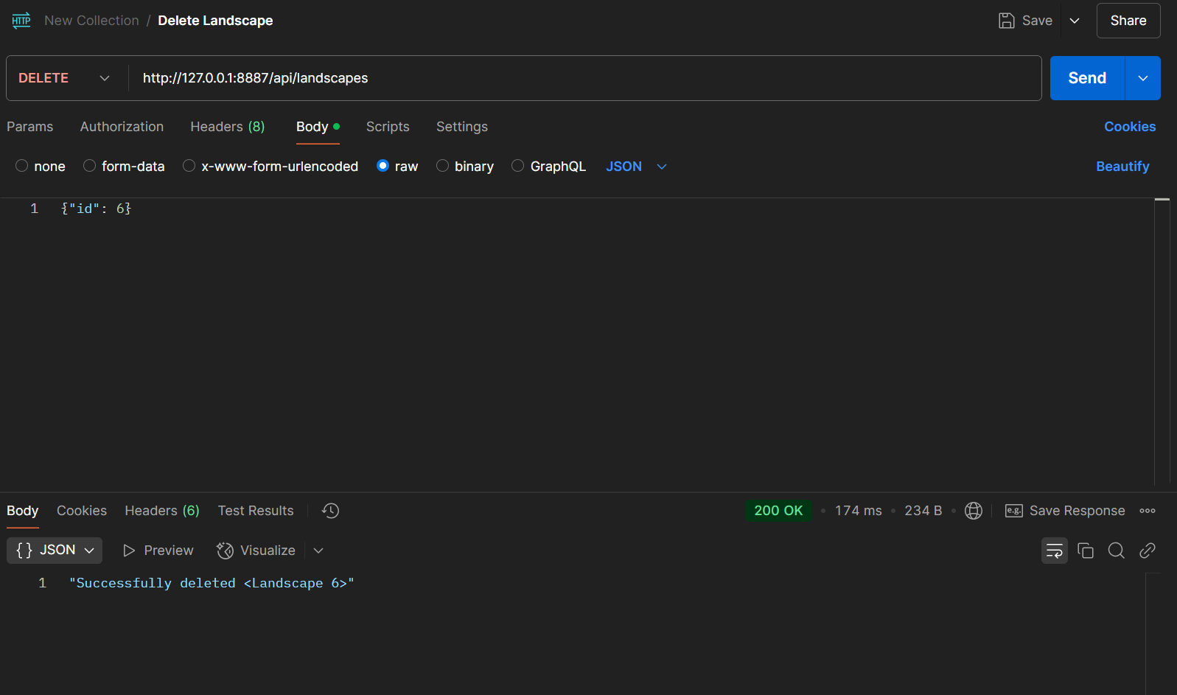The height and width of the screenshot is (695, 1177).
Task: Expand the Visualize options chevron
Action: (318, 551)
